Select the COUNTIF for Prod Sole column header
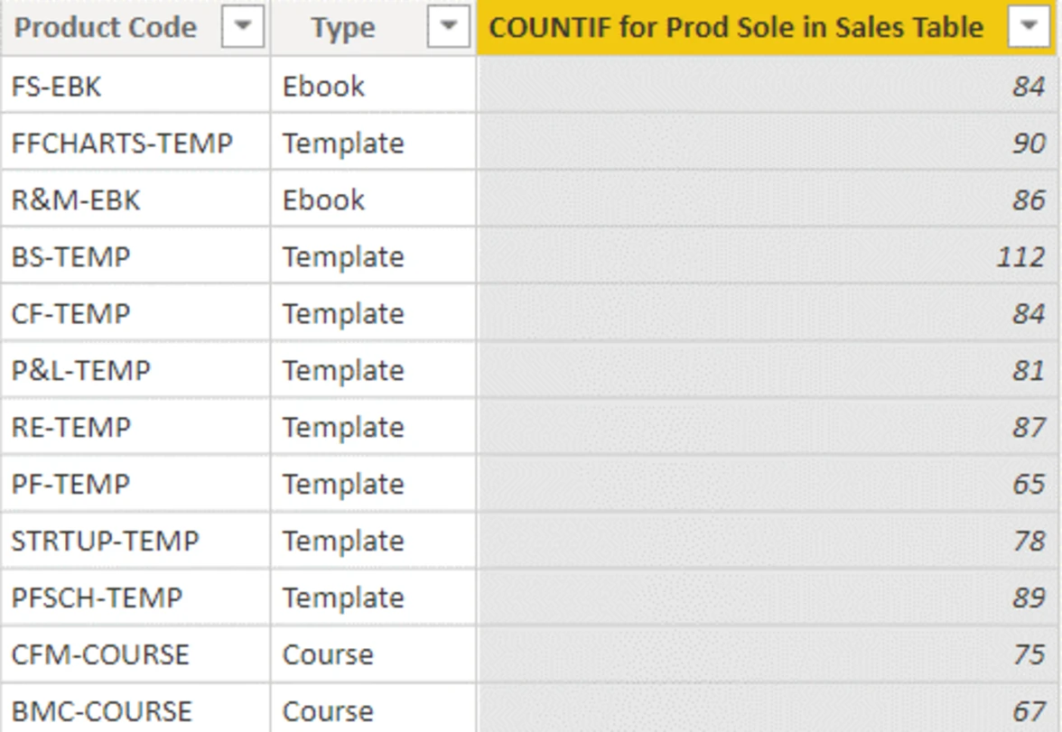Screen dimensions: 1062x732 (x=735, y=28)
